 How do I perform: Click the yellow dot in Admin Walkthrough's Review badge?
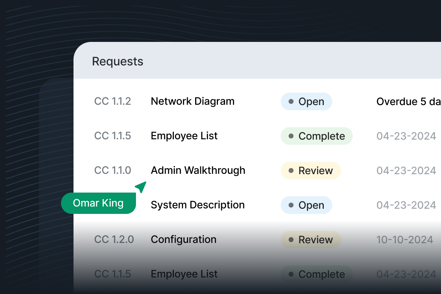291,170
